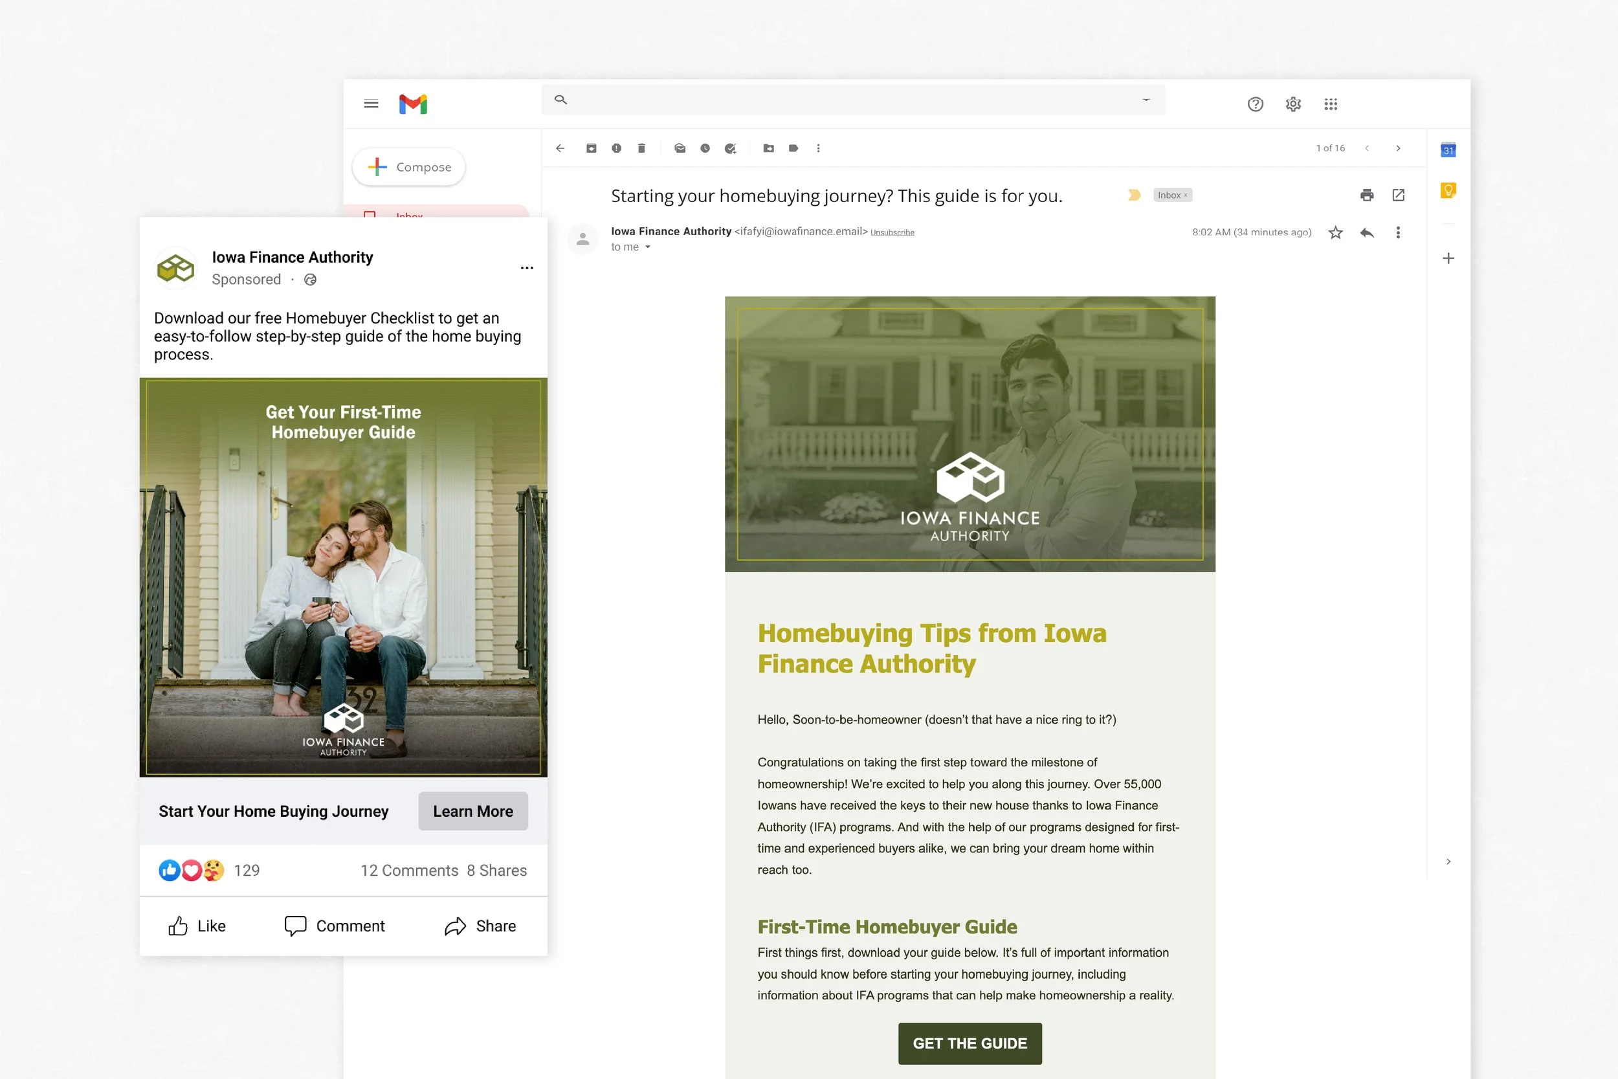Click sender avatar in email header

tap(582, 239)
